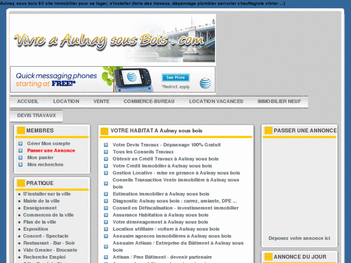Open Restaurant - Bar - Soir link
351x263 pixels.
pyautogui.click(x=49, y=243)
